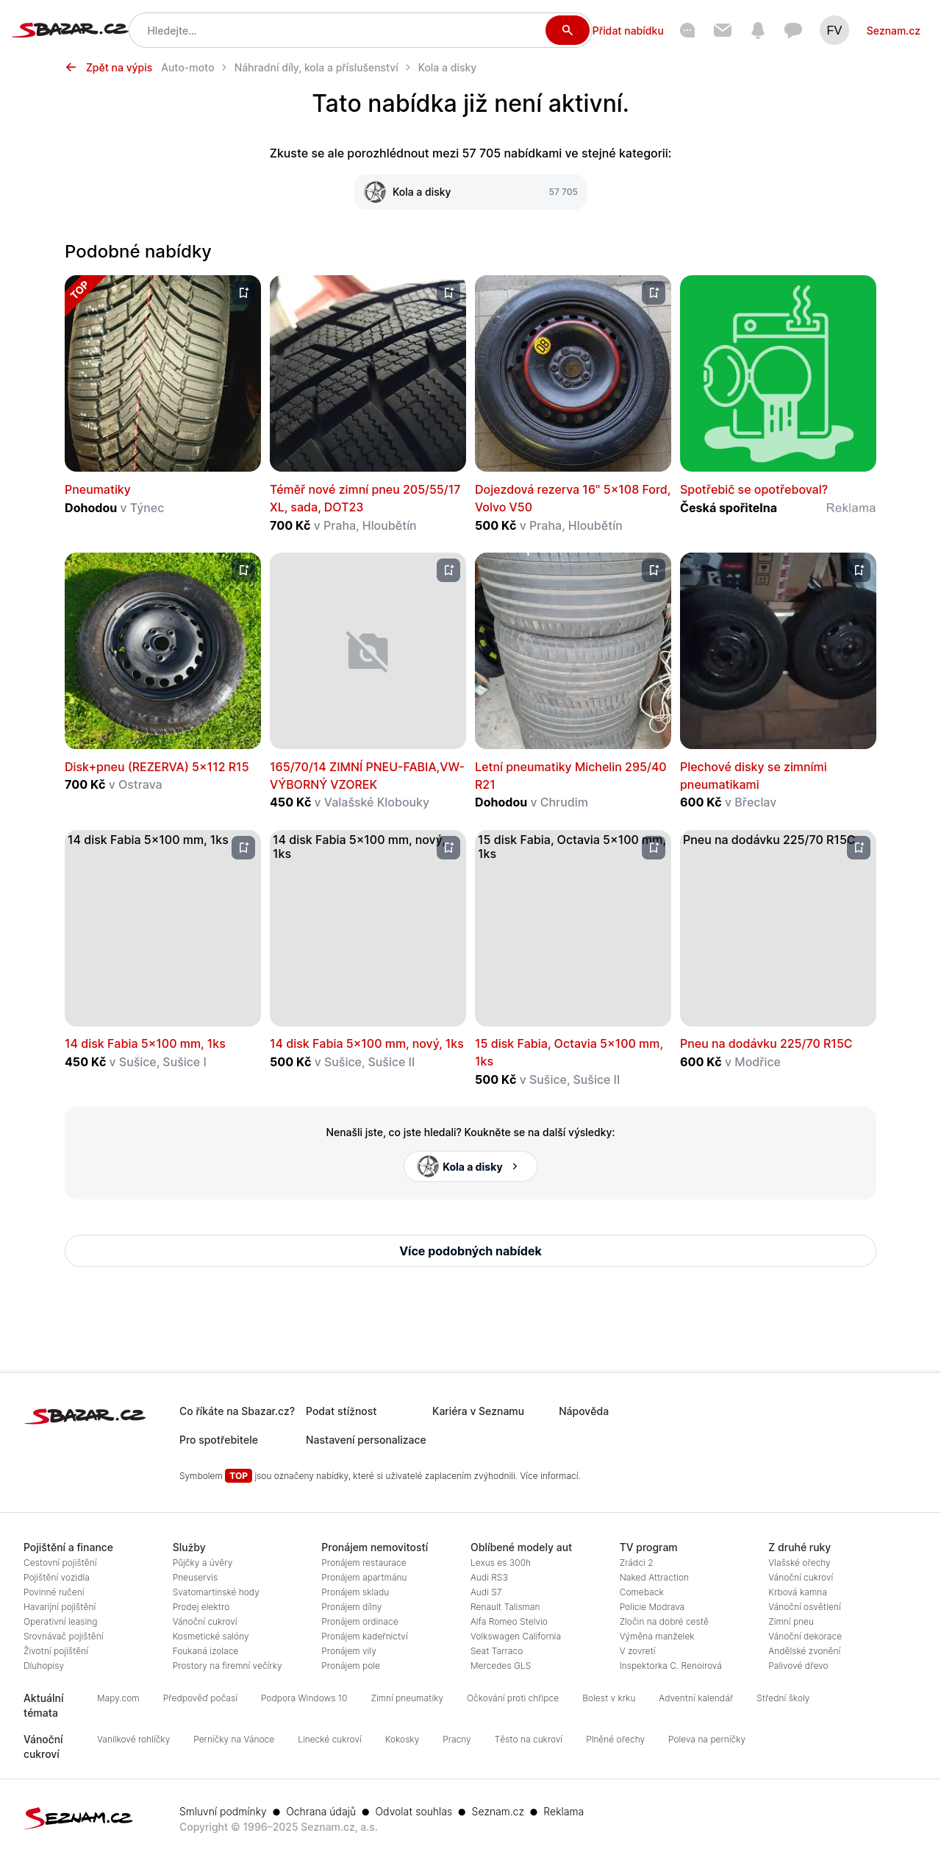Open the grey bubble icon beside Přidat nabídku
The image size is (941, 1858).
(687, 30)
